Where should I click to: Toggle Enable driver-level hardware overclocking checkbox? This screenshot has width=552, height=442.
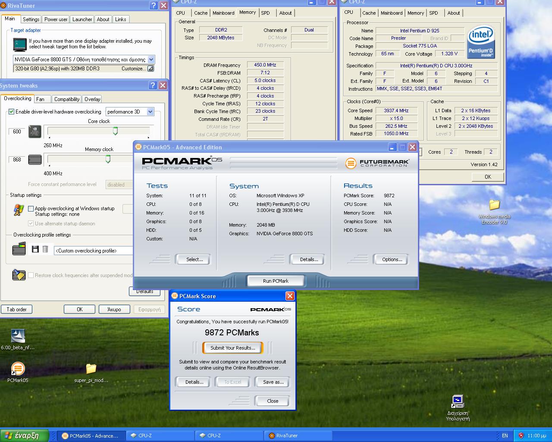(12, 111)
